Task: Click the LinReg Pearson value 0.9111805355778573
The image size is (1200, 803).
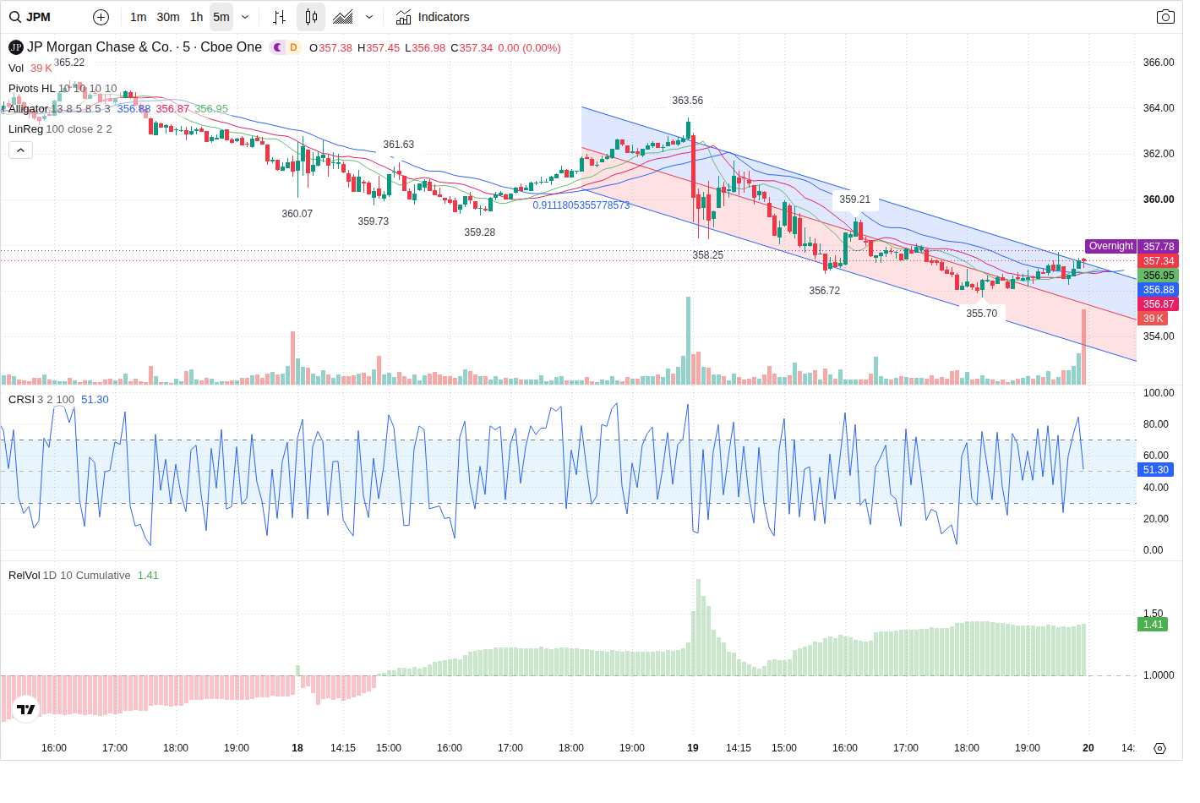Action: pyautogui.click(x=581, y=205)
